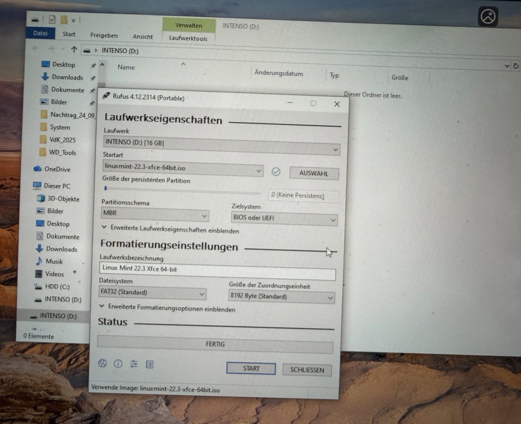
Task: Sort Explorer files by Größe column
Action: [400, 77]
